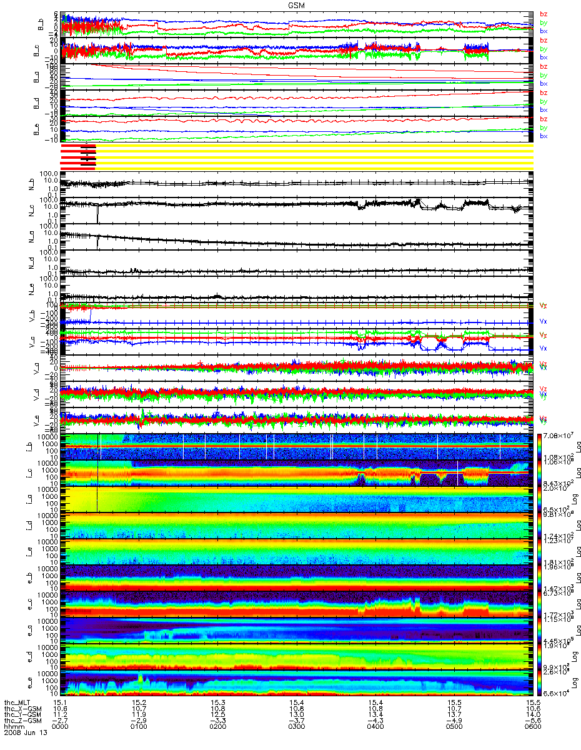
Task: Click the thc_X-GSM row label
Action: coord(24,708)
